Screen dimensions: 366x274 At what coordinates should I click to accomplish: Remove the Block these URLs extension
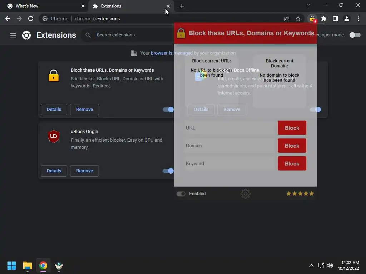click(84, 110)
